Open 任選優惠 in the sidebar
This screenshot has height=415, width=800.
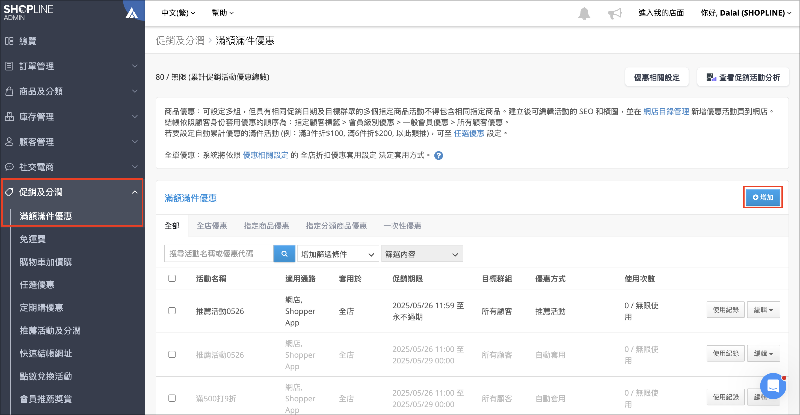pyautogui.click(x=37, y=284)
